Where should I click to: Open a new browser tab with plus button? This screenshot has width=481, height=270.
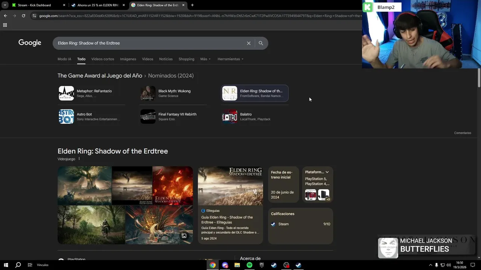point(192,5)
